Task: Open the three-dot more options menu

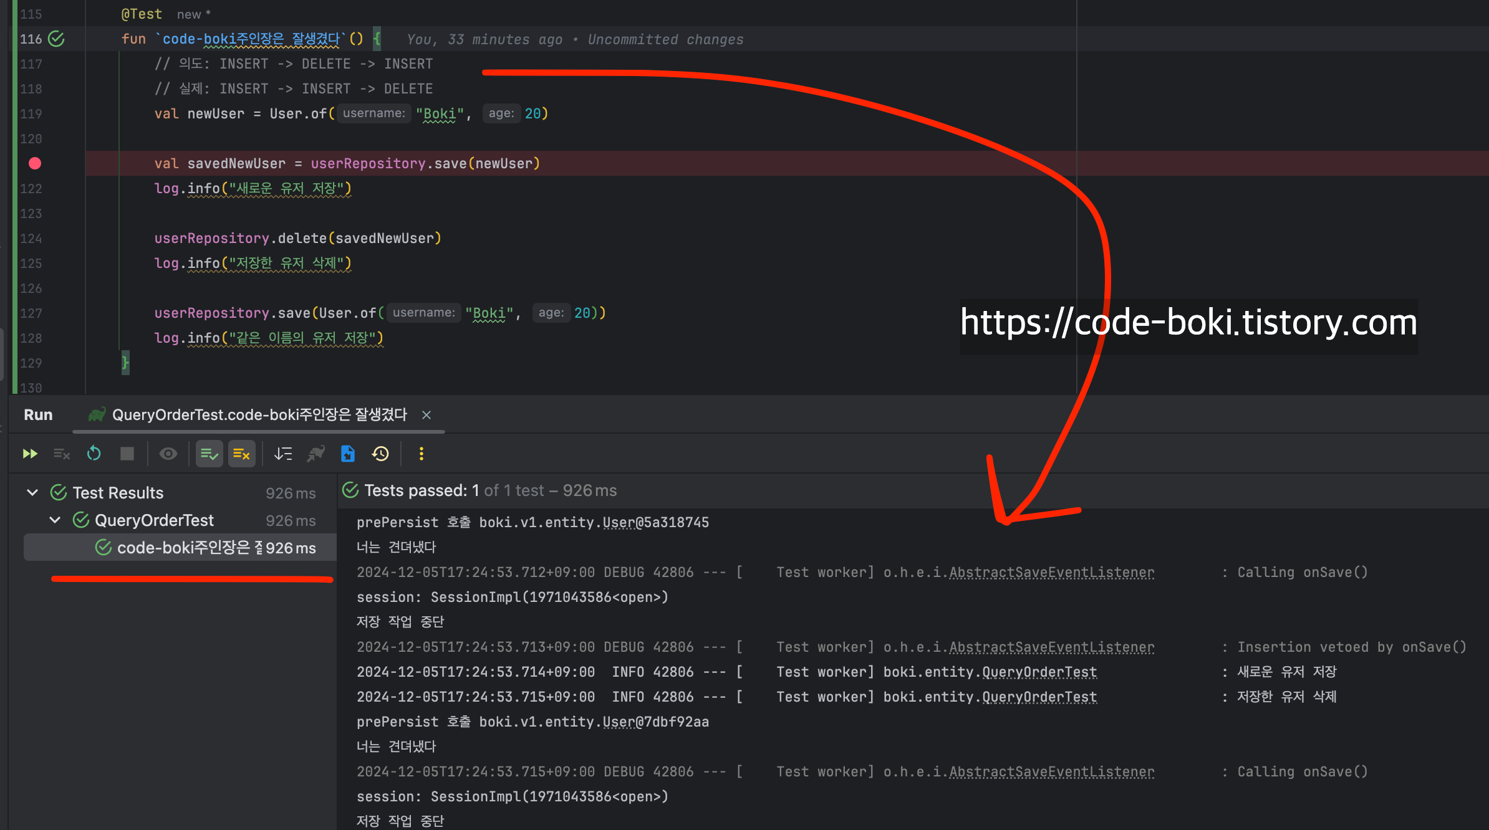Action: (422, 454)
